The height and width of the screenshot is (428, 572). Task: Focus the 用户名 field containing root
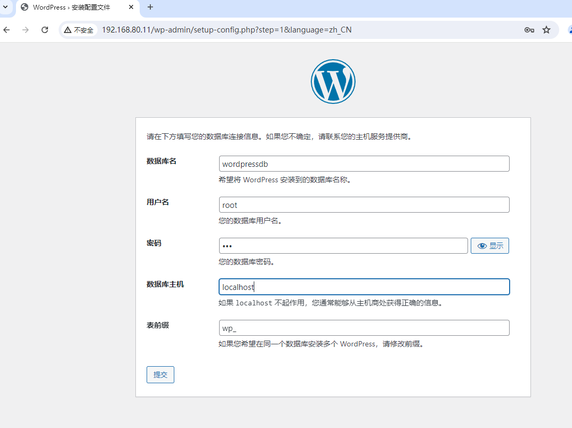pyautogui.click(x=364, y=205)
